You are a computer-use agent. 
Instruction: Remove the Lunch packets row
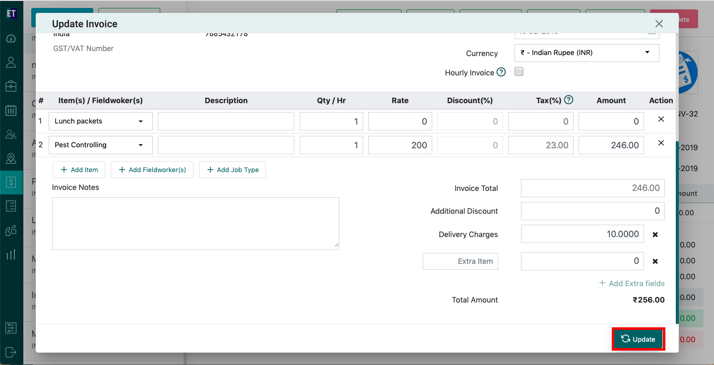[661, 119]
